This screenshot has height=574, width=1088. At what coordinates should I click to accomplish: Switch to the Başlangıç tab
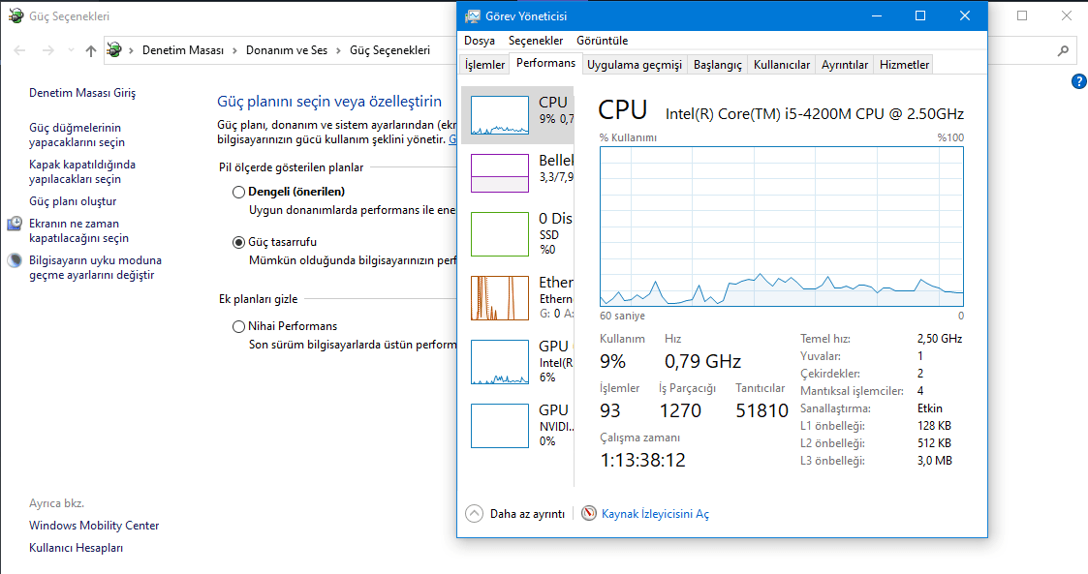718,65
